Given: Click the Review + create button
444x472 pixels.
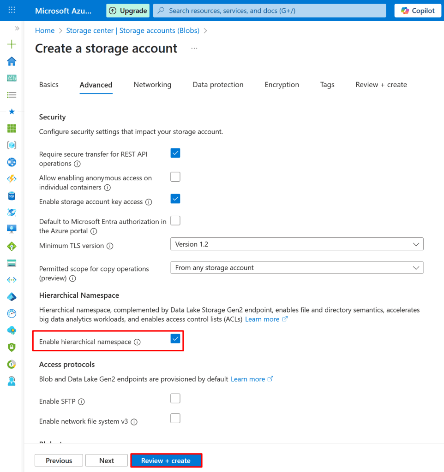Looking at the screenshot, I should coord(166,460).
